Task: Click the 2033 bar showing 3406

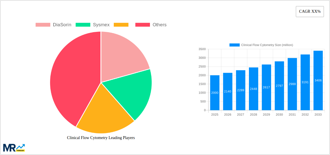Action: pos(318,81)
